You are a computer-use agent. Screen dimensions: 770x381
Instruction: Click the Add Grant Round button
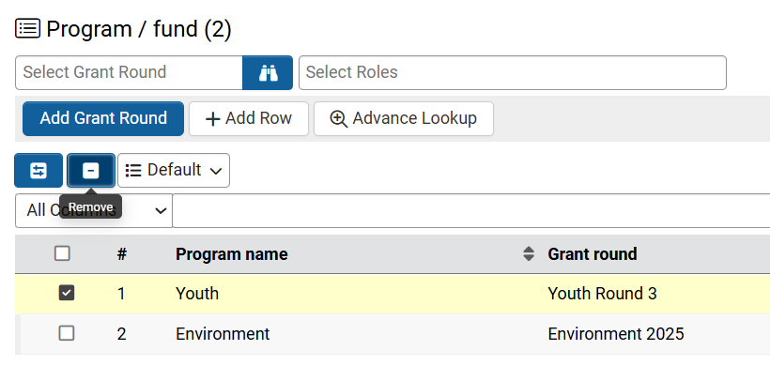[x=103, y=119]
